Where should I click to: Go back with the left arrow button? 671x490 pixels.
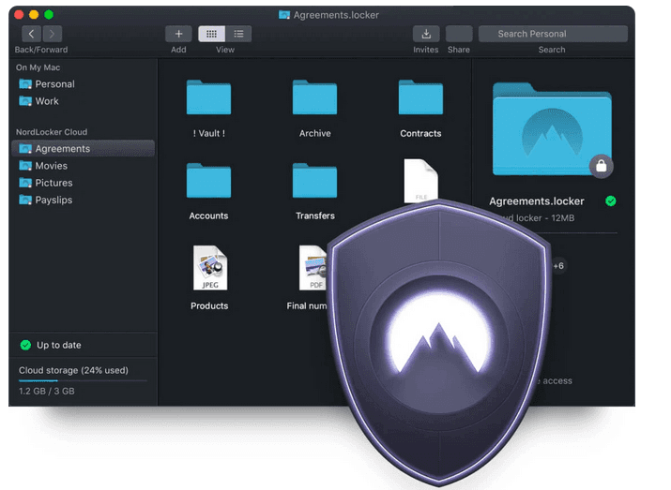click(31, 34)
